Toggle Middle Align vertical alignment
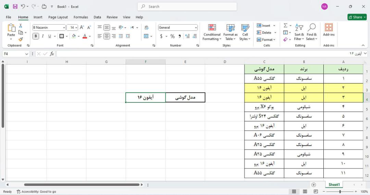Image resolution: width=370 pixels, height=195 pixels. (x=107, y=28)
